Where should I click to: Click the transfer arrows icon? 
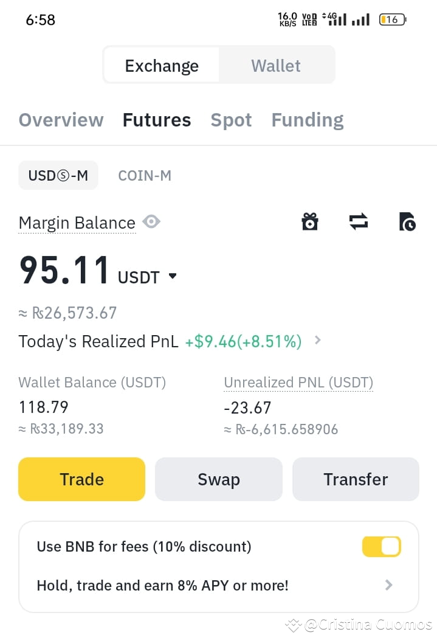click(359, 222)
